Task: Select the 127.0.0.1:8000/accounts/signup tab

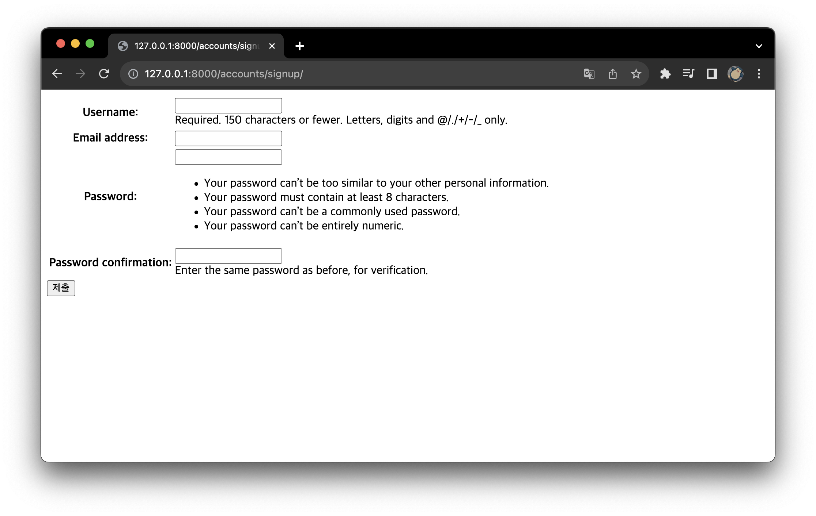Action: pos(196,46)
